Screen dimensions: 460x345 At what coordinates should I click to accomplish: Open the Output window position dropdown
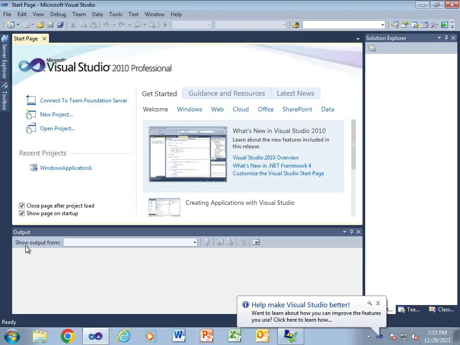pyautogui.click(x=345, y=232)
